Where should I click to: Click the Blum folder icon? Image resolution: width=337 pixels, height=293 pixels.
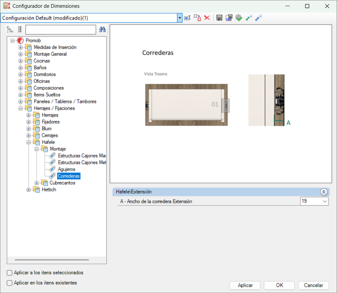(37, 129)
